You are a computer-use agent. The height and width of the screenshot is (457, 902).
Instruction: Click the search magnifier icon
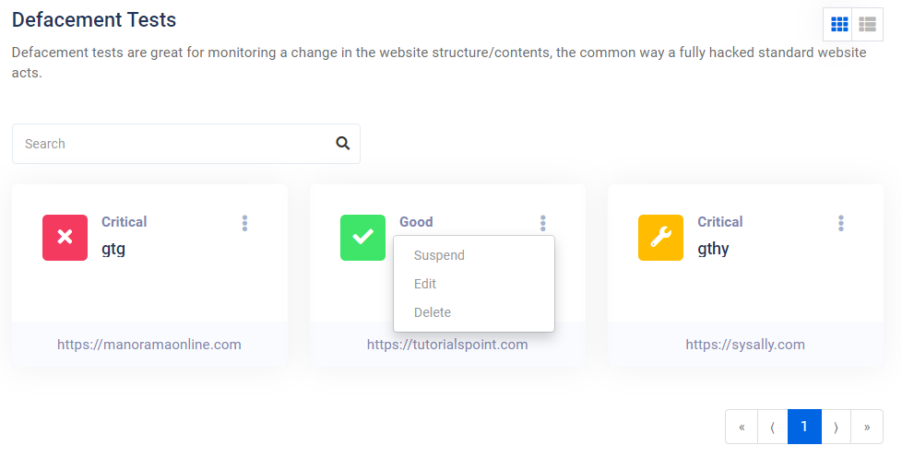(343, 144)
